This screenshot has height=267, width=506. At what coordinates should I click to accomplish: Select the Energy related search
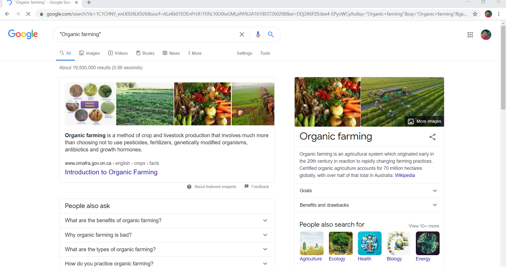click(427, 246)
